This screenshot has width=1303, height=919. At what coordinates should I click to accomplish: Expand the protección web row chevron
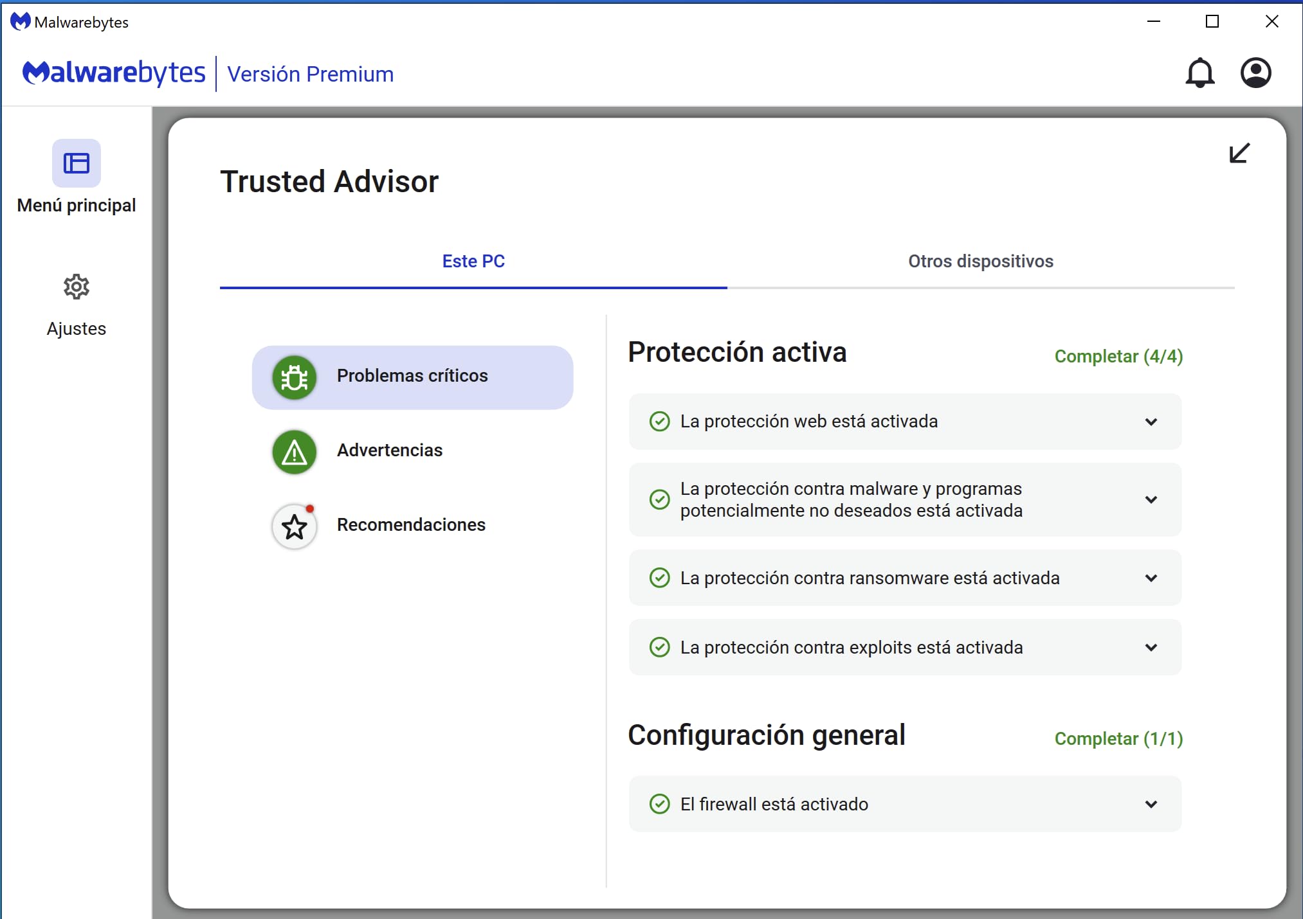pos(1151,422)
